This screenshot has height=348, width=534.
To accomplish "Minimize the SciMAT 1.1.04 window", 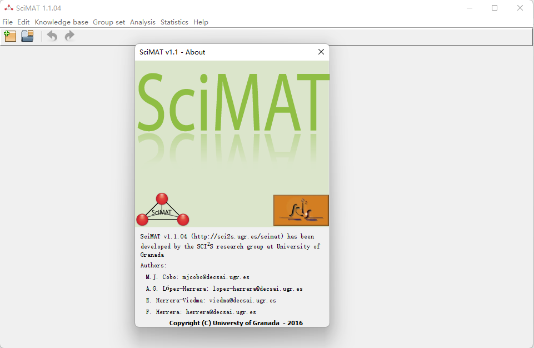I will click(x=470, y=8).
